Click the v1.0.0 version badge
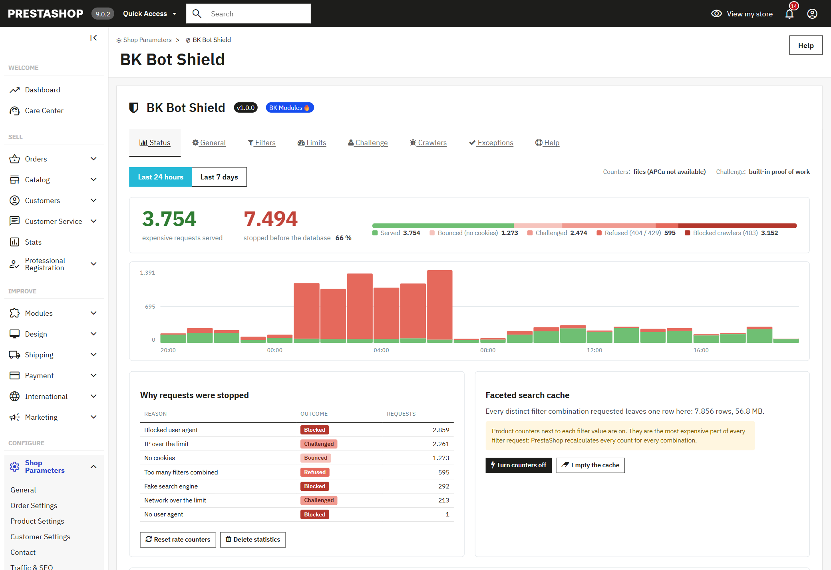The image size is (831, 570). [x=246, y=108]
